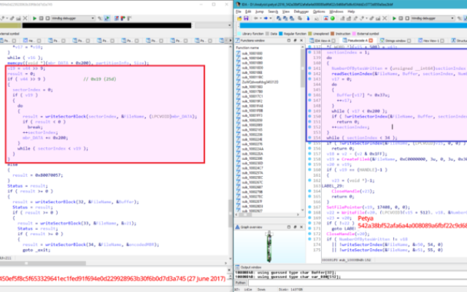Open the Search menu
The image size is (467, 292).
(273, 12)
